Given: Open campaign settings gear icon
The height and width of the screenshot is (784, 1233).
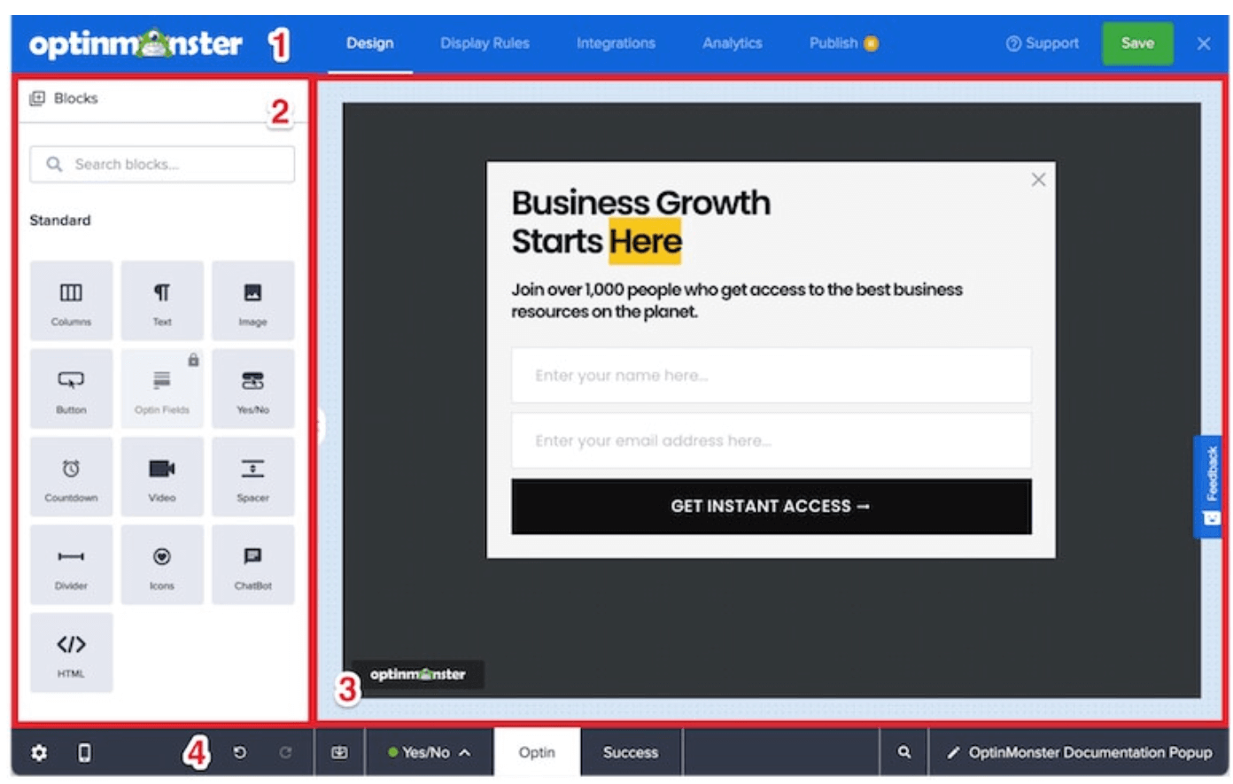Looking at the screenshot, I should 39,753.
